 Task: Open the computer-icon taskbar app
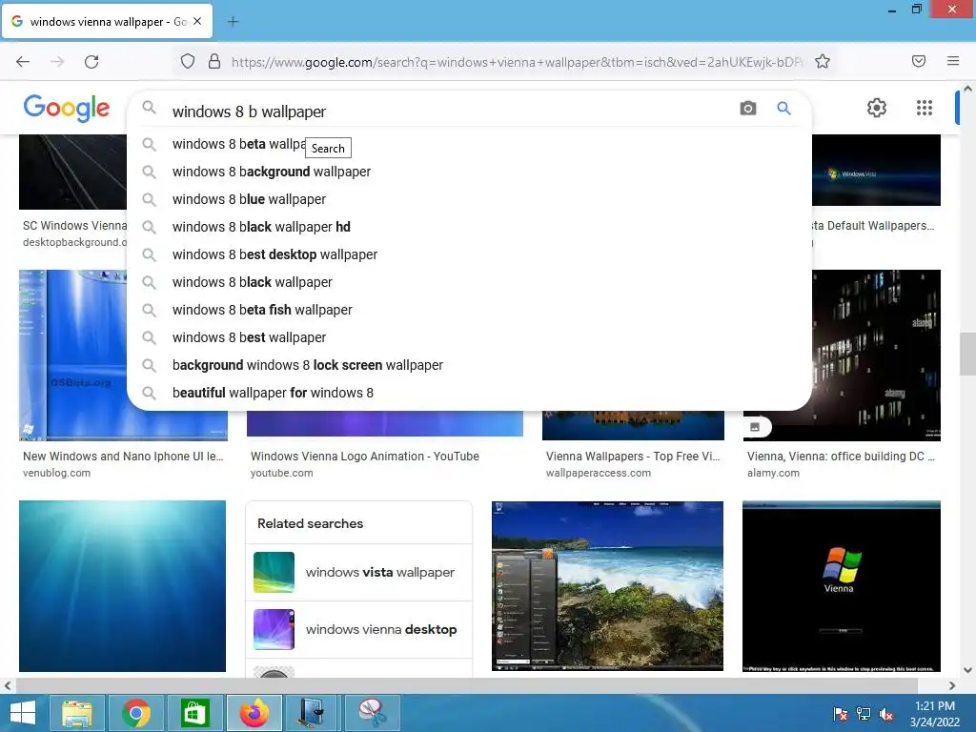point(313,713)
